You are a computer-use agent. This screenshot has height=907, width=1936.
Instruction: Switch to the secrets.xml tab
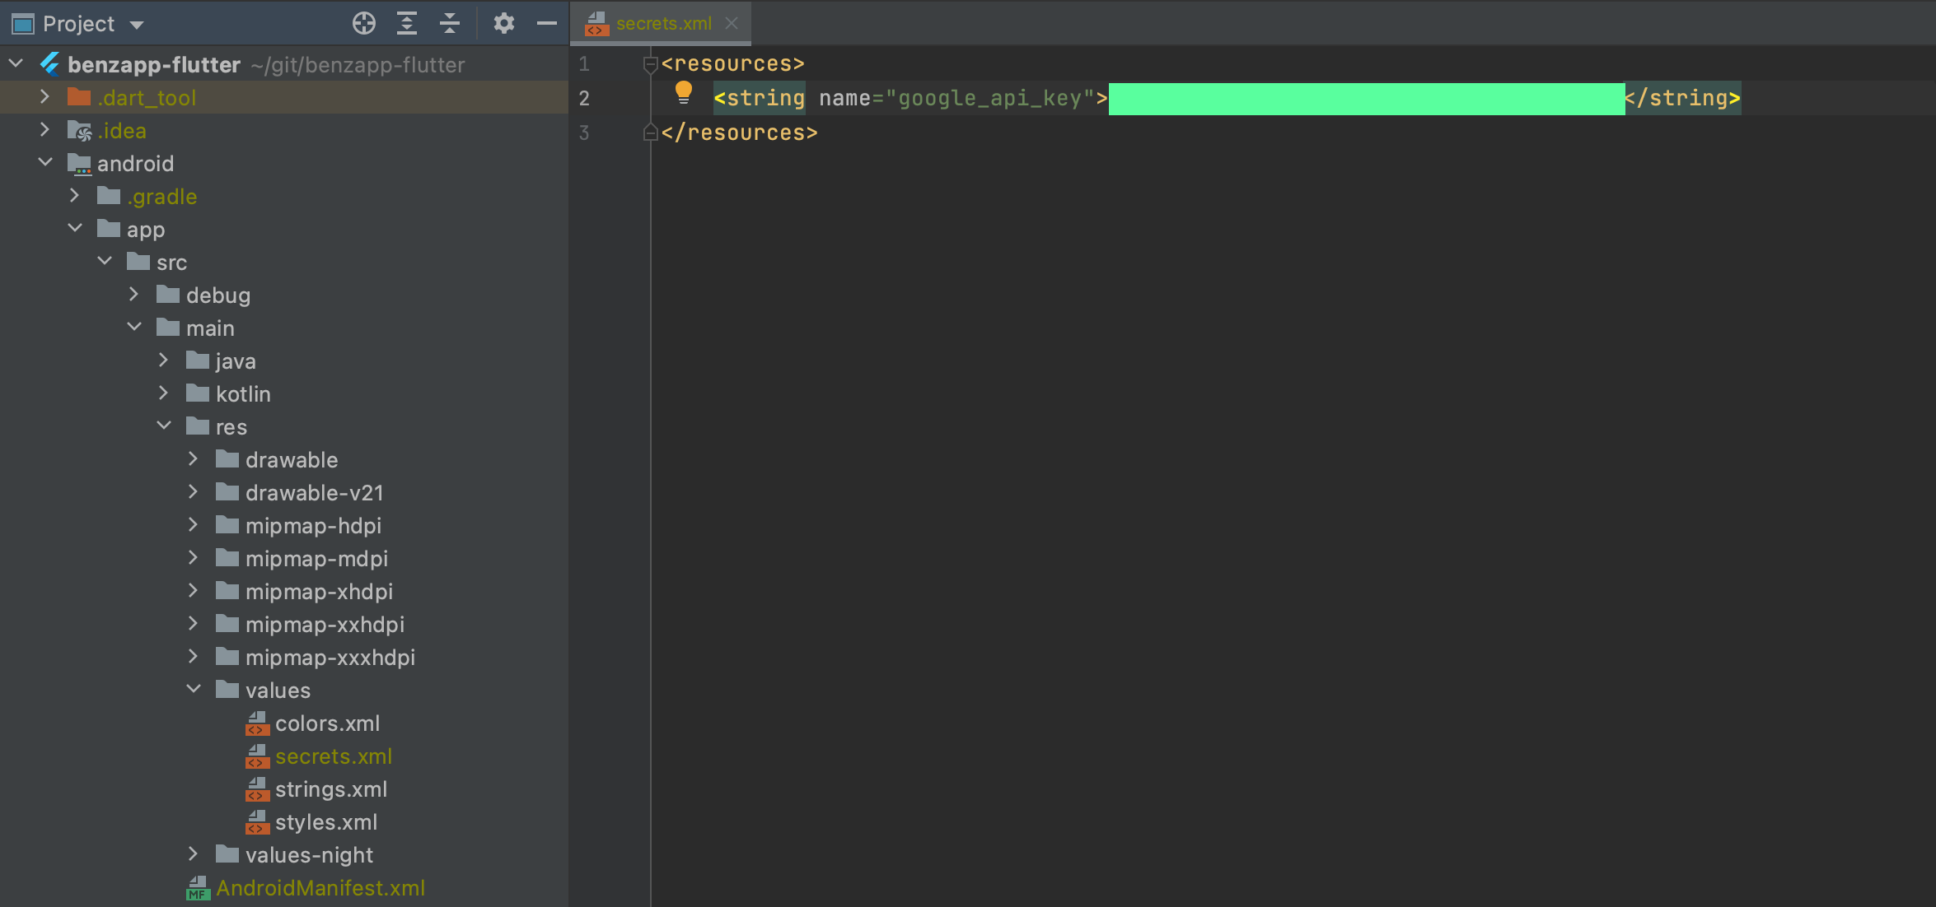[663, 24]
